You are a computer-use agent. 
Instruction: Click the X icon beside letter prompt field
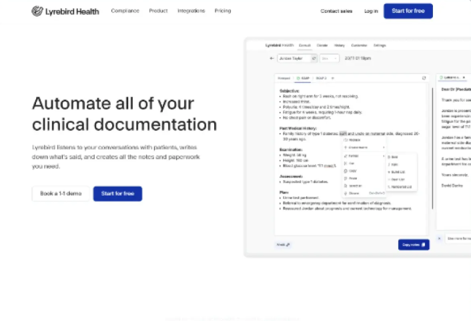[439, 238]
